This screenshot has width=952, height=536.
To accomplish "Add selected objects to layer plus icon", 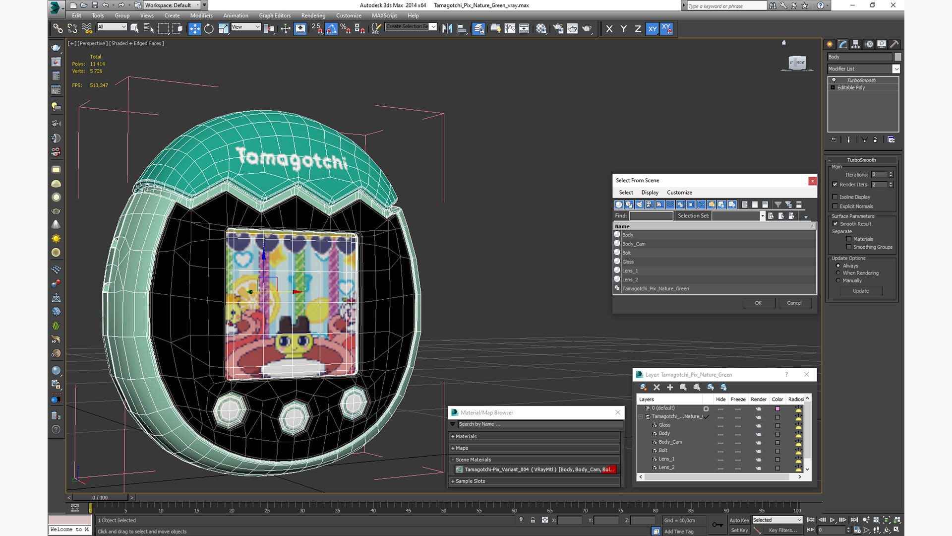I will (670, 387).
